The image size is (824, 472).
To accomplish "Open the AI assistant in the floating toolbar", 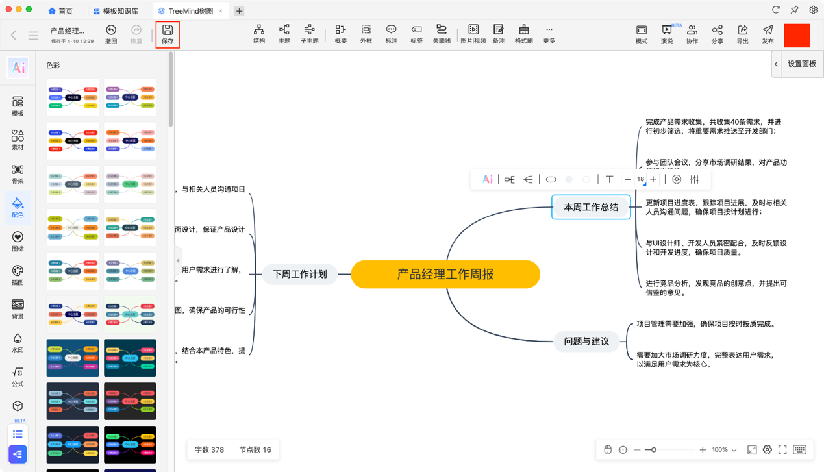I will pos(487,179).
